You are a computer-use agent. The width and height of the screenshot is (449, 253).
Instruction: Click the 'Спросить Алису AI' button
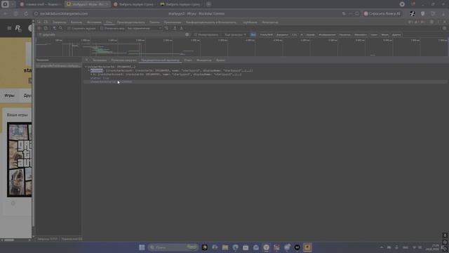tap(382, 13)
